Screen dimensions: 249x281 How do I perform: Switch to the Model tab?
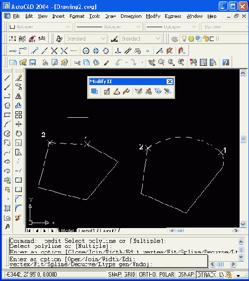67,231
